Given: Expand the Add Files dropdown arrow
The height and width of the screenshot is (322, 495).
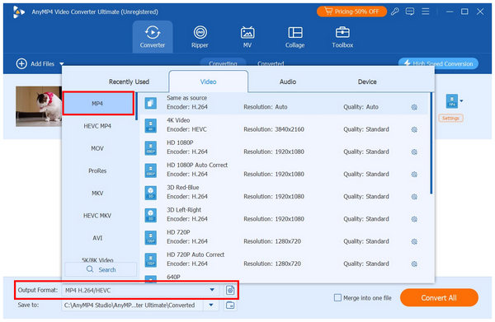Looking at the screenshot, I should pos(62,64).
